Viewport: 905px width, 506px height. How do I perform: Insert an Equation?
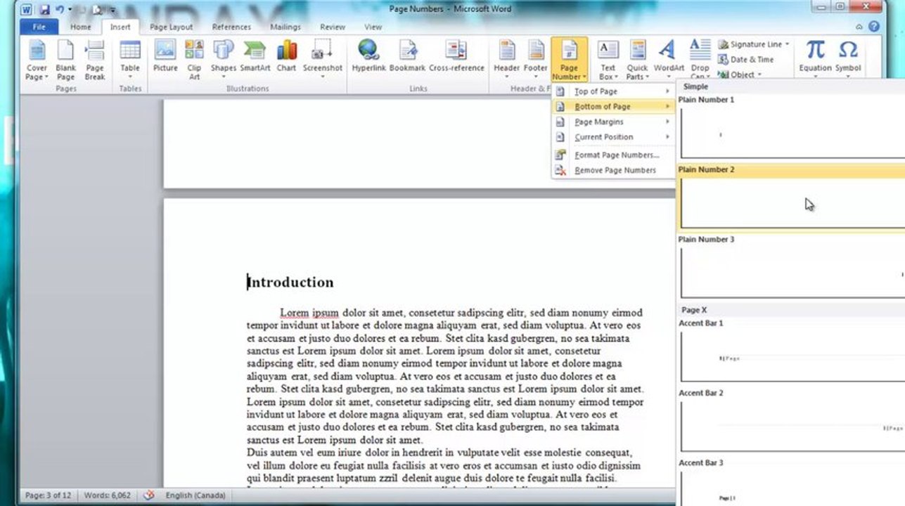[815, 56]
